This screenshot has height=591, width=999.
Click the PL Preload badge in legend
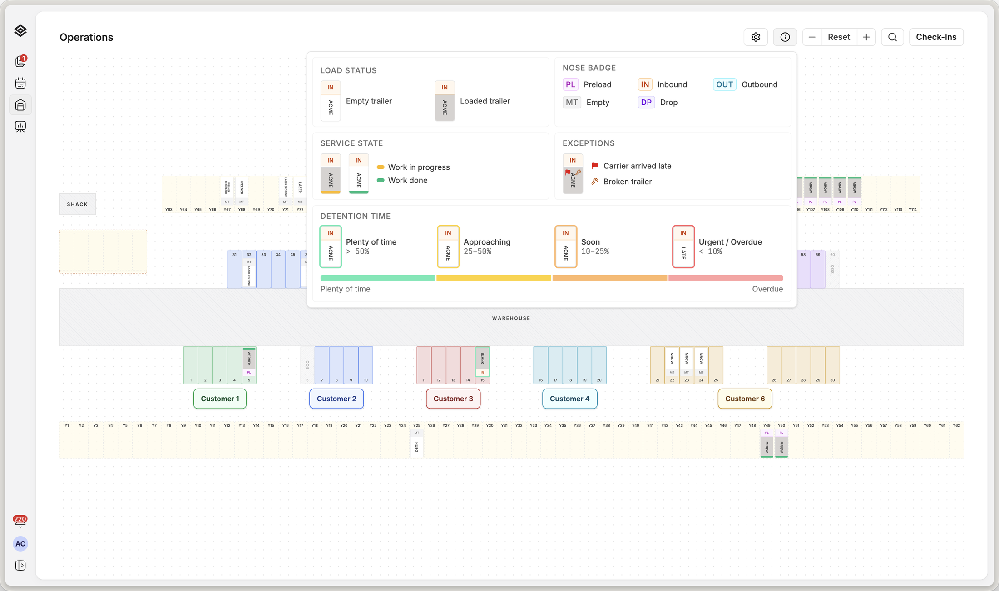coord(570,84)
